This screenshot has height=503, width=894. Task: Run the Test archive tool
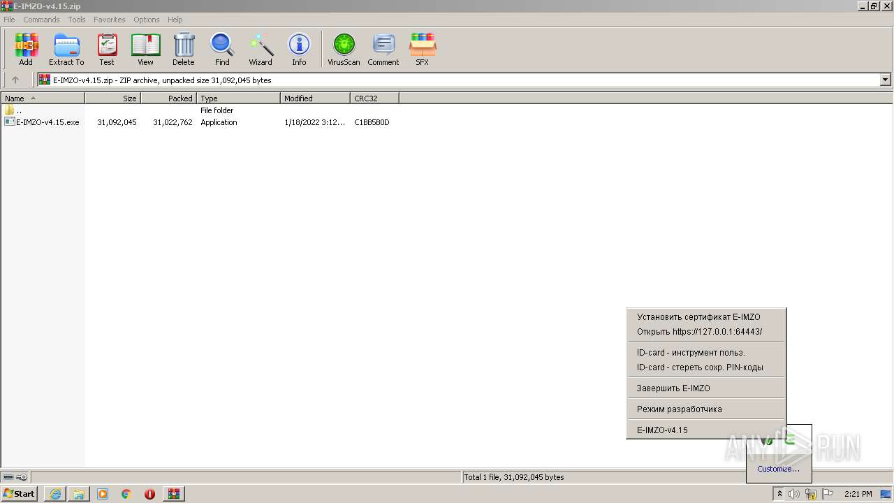pos(107,49)
